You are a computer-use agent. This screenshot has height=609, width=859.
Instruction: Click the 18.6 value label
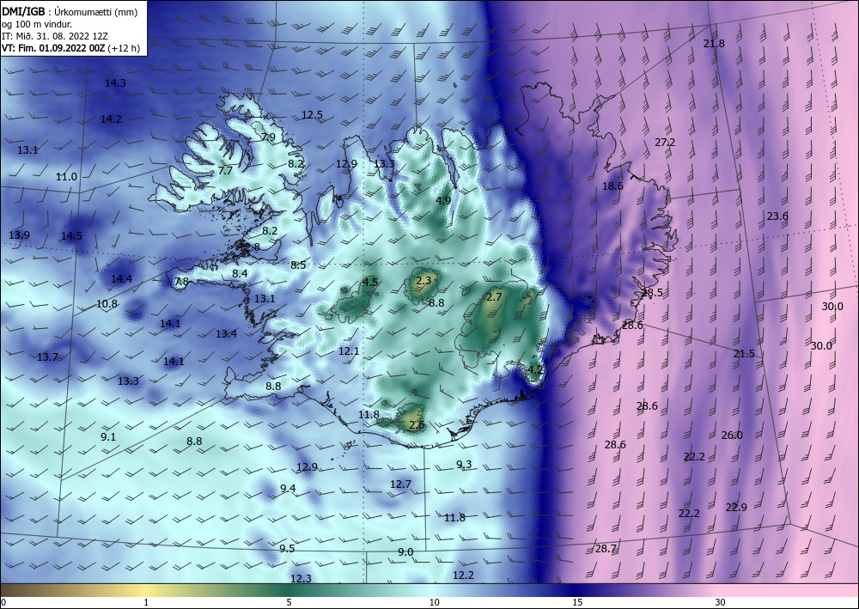coord(612,186)
